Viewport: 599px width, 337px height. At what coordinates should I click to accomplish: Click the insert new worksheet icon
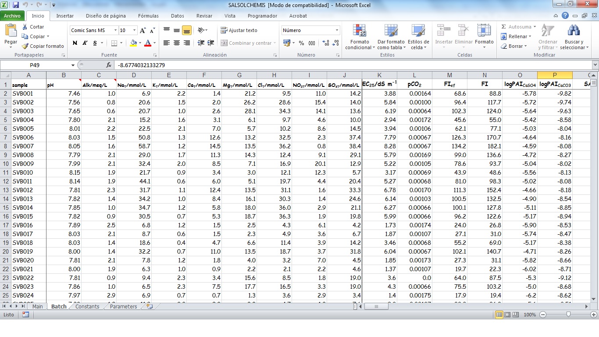coord(150,306)
